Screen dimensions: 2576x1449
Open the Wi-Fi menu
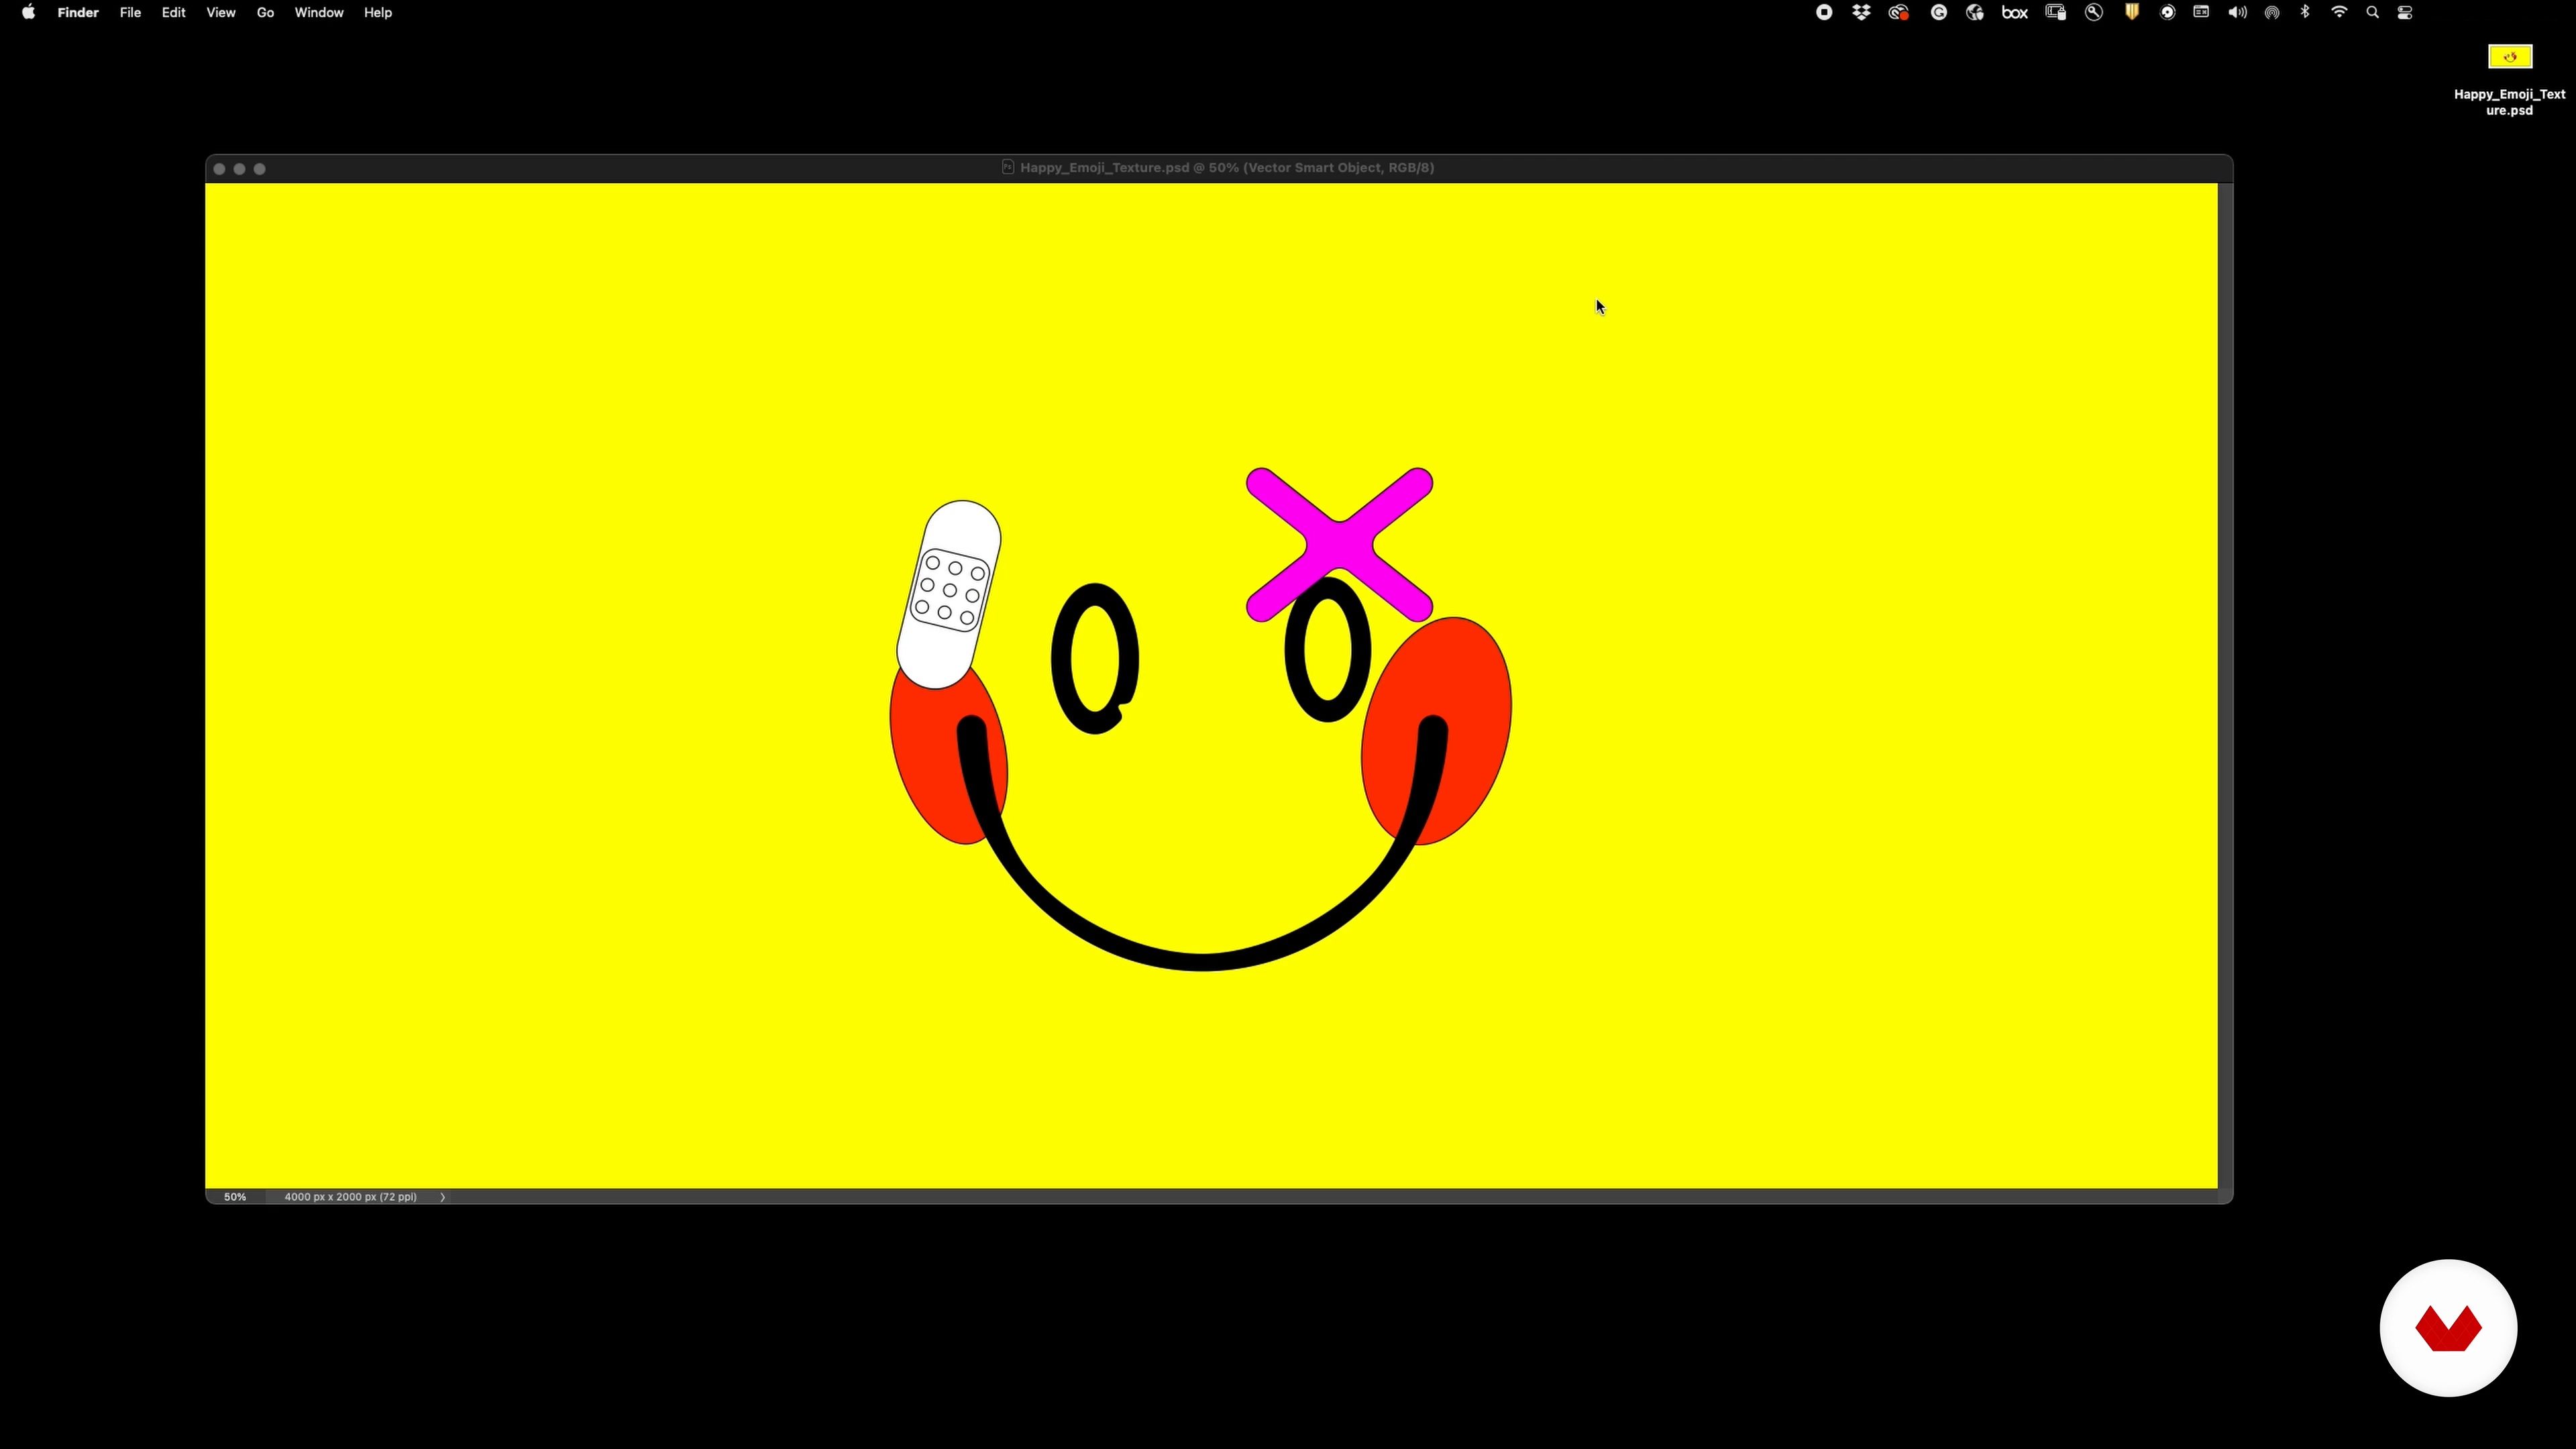click(2339, 13)
